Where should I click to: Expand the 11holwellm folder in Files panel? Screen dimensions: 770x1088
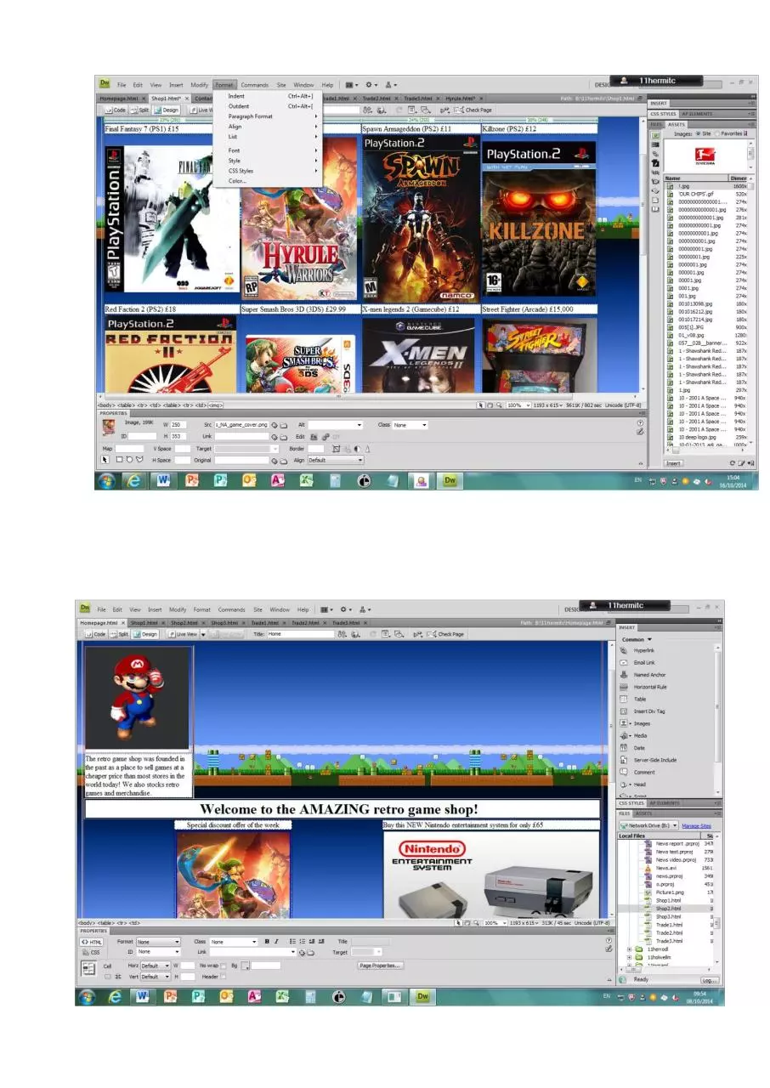click(630, 957)
